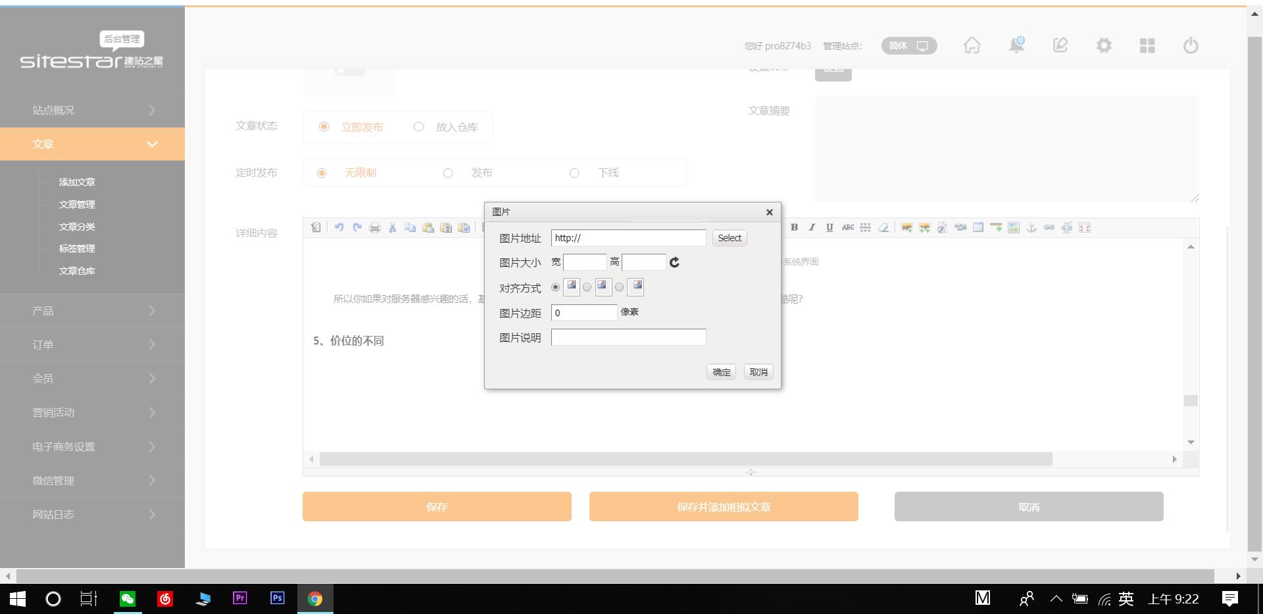Remove hyperlink broken-chain icon
The width and height of the screenshot is (1263, 614).
pos(1066,227)
